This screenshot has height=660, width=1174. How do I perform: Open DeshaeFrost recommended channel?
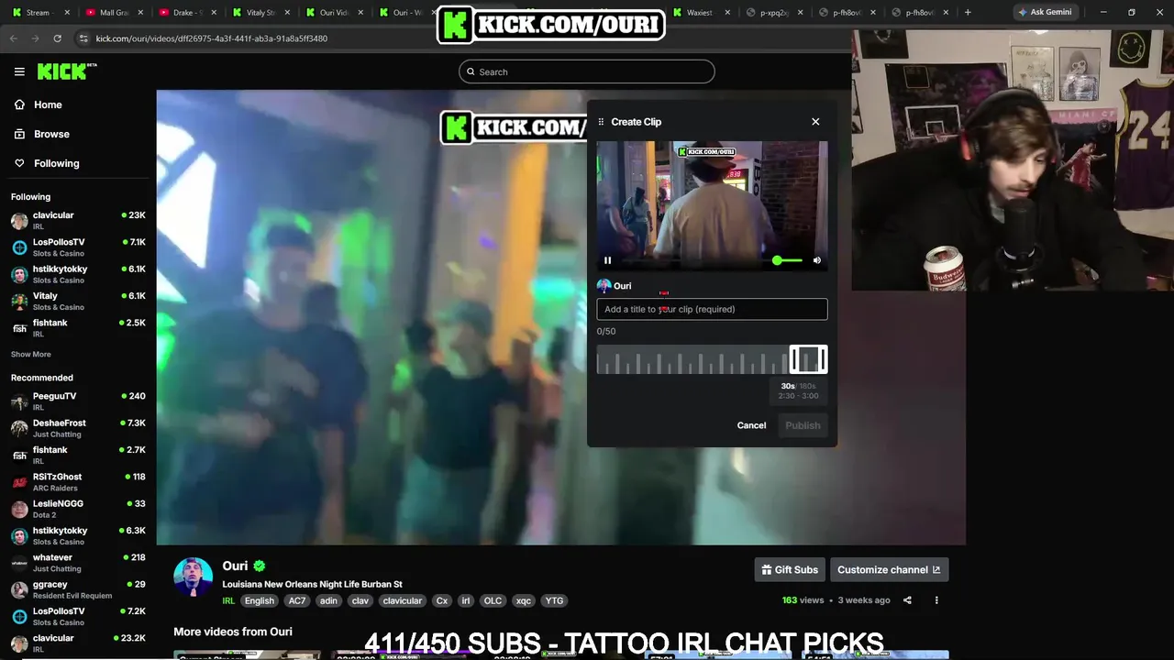[x=78, y=428]
